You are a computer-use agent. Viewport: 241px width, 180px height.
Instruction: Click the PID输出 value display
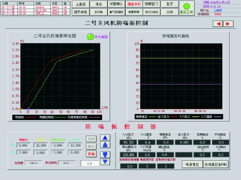221,155
